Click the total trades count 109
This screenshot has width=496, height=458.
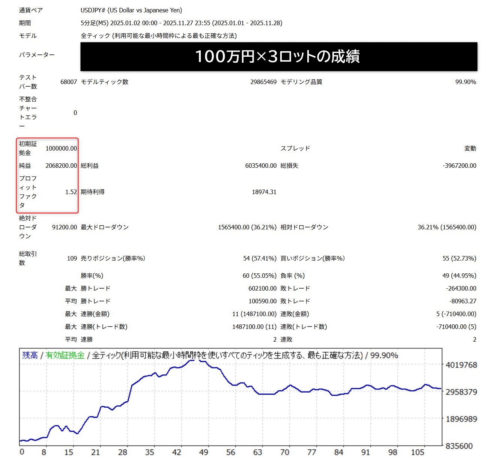(72, 258)
